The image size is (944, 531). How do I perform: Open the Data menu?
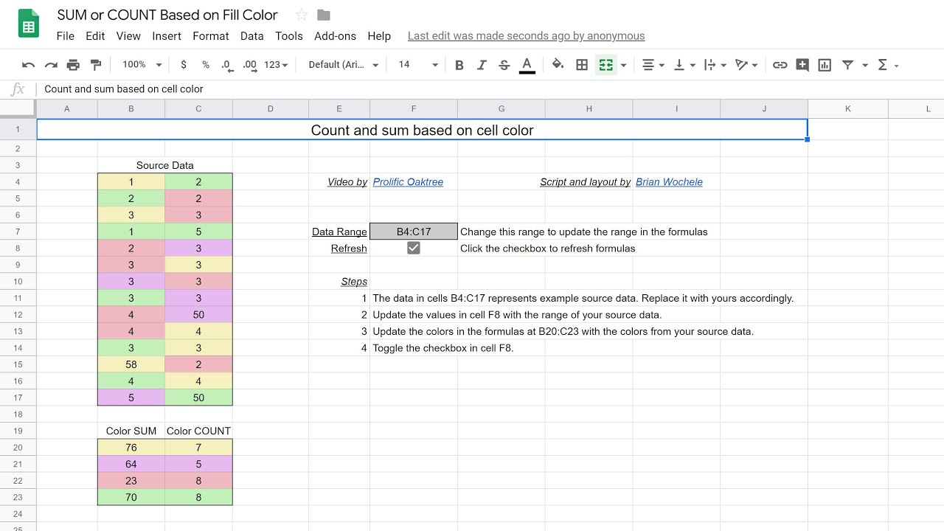click(x=251, y=35)
